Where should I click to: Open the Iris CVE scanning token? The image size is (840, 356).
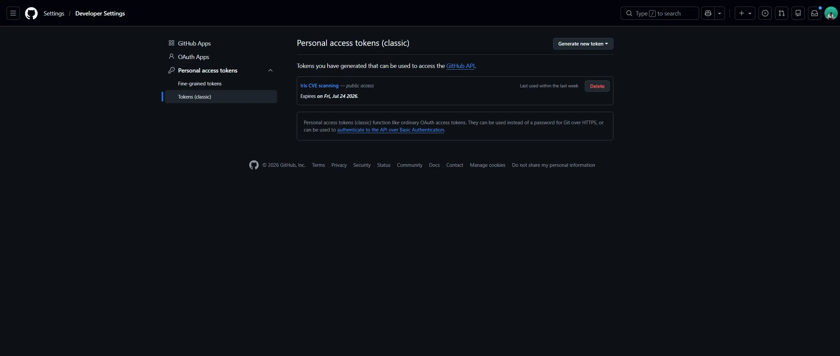tap(319, 85)
